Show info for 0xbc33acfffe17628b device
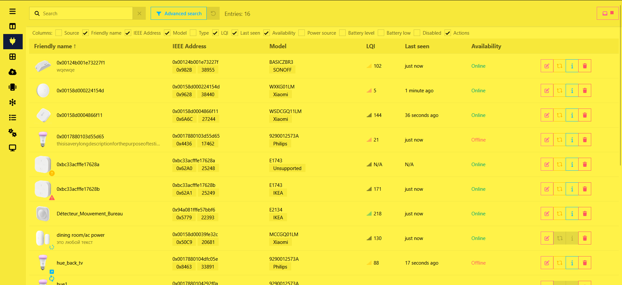 (572, 189)
